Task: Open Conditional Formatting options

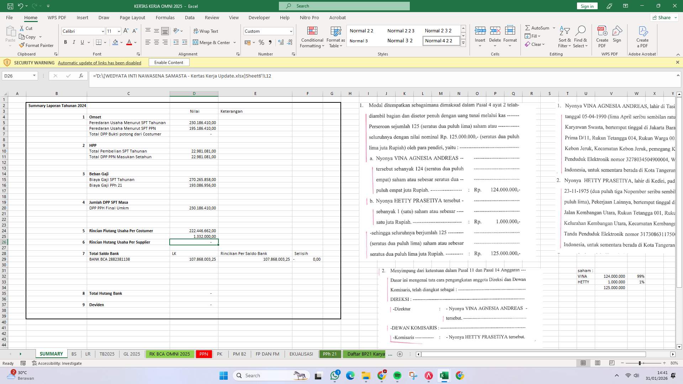Action: (312, 37)
